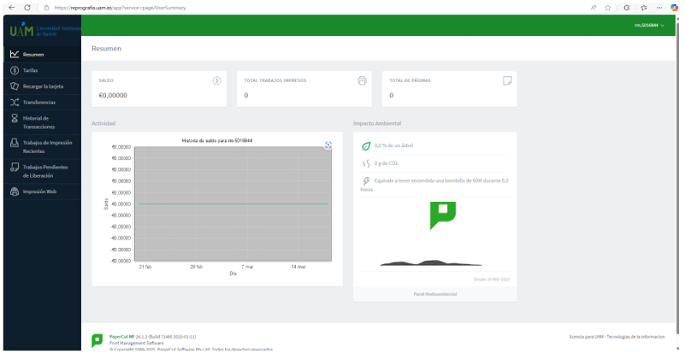Open the Panel Medioambiental link

pyautogui.click(x=435, y=294)
